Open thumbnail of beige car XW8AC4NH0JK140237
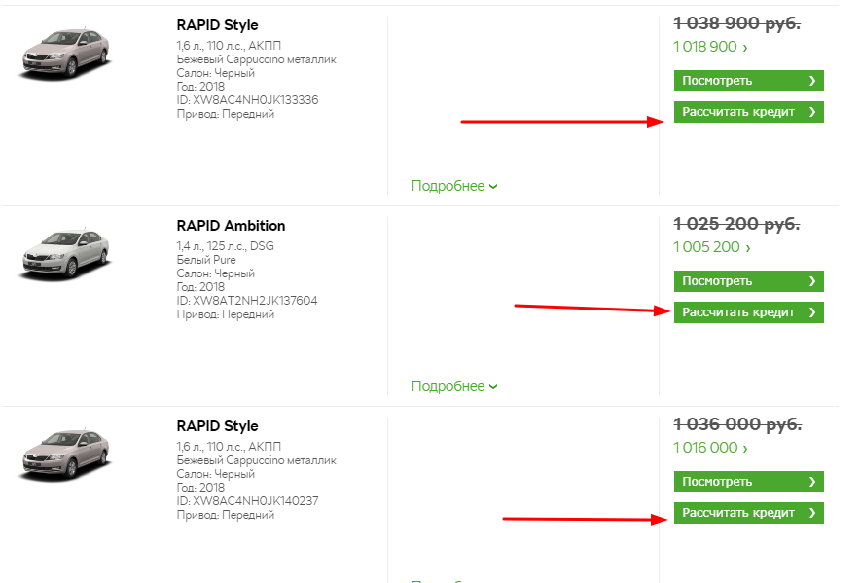 click(65, 454)
